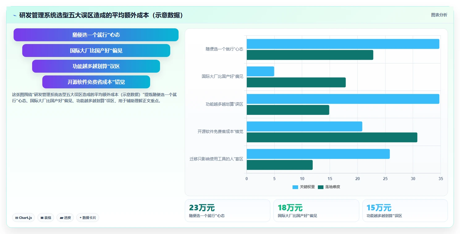The height and width of the screenshot is (234, 460).
Task: Click the 关键权重 bar for 随便选一个就行"心态
Action: [343, 44]
